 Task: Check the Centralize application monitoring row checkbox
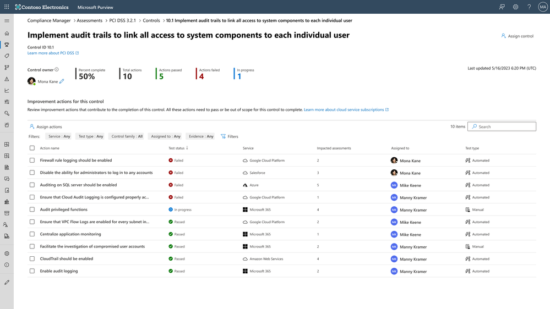point(32,234)
